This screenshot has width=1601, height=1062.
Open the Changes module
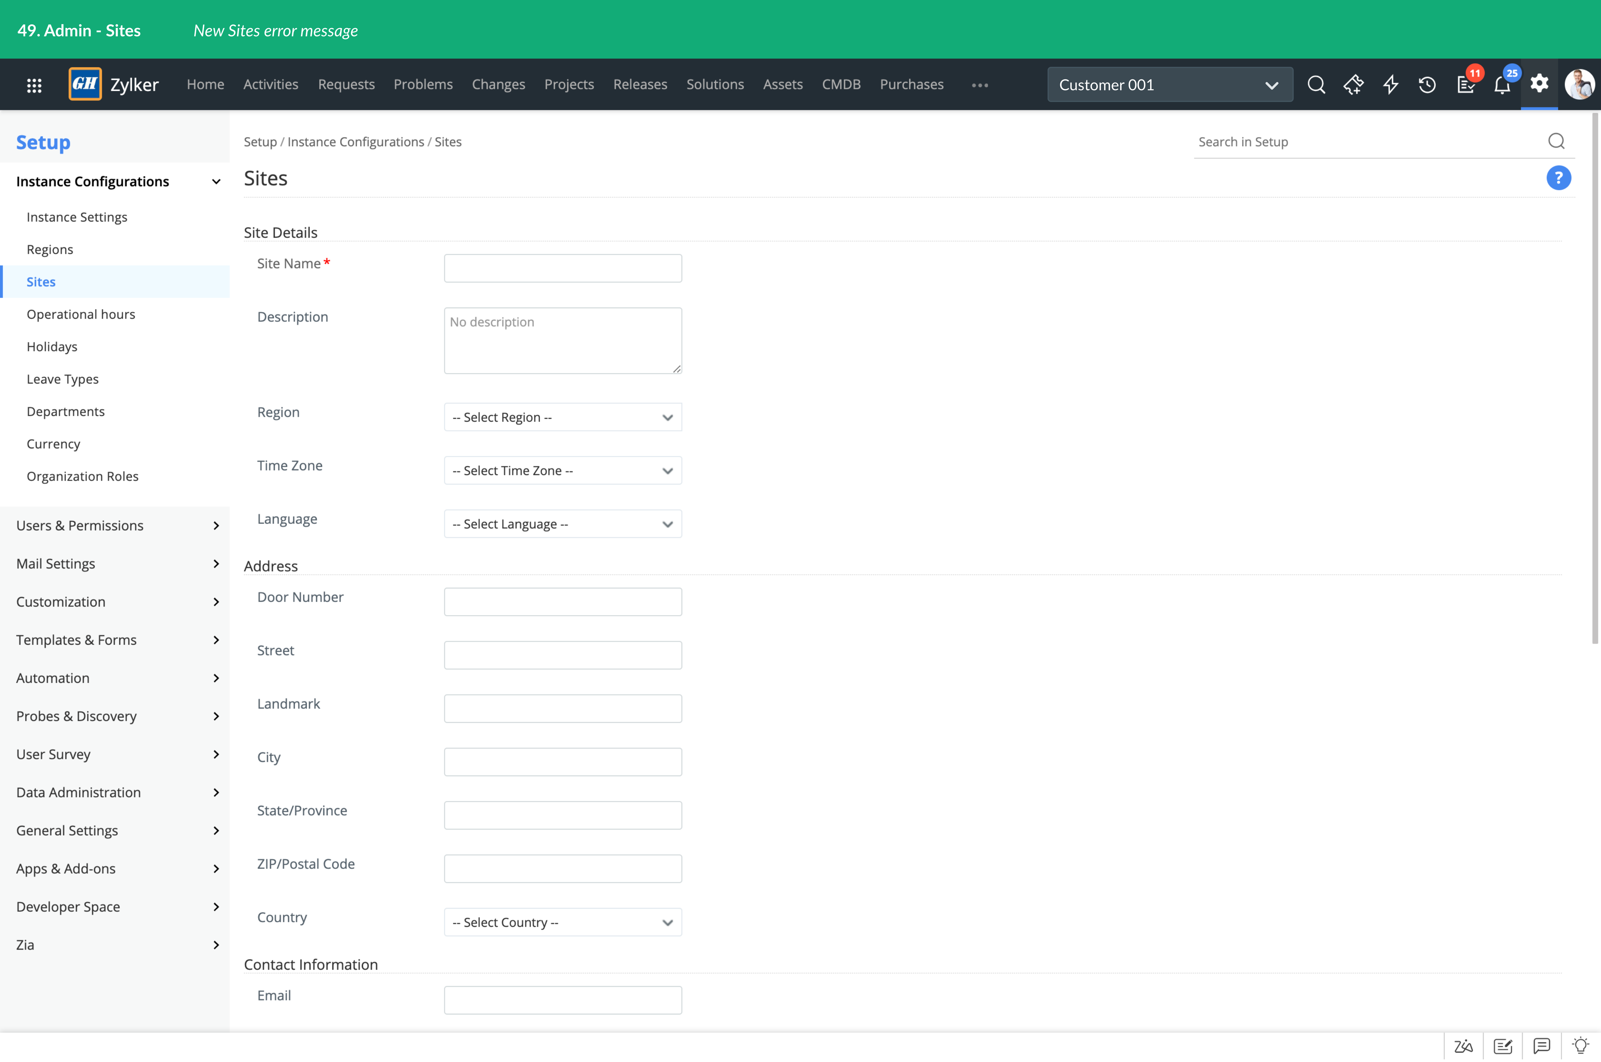click(x=498, y=84)
